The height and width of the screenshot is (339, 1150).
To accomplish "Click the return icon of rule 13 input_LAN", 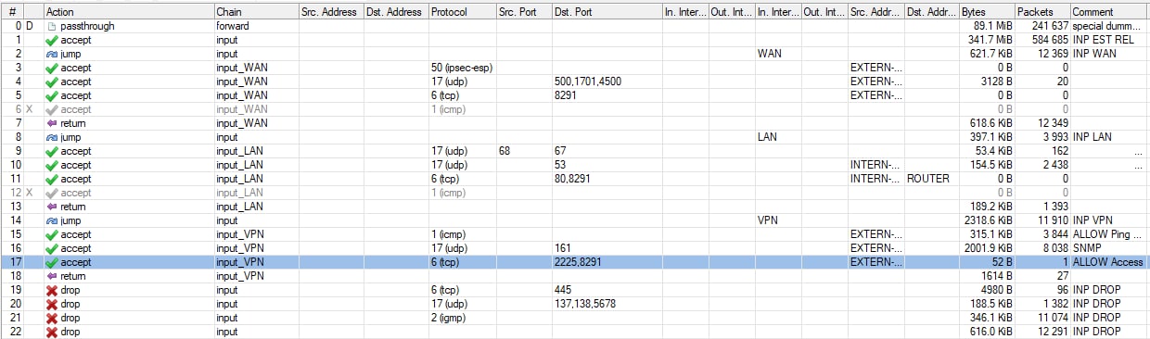I will (x=51, y=207).
